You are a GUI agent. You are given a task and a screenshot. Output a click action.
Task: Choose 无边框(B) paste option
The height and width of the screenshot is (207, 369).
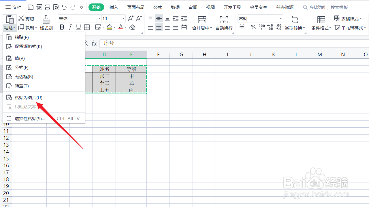[x=44, y=76]
